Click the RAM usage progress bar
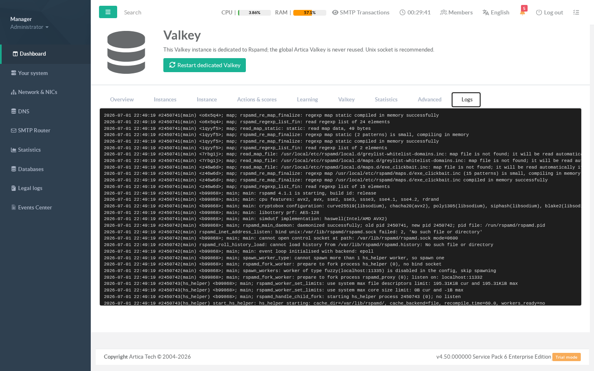The image size is (594, 371). 310,13
